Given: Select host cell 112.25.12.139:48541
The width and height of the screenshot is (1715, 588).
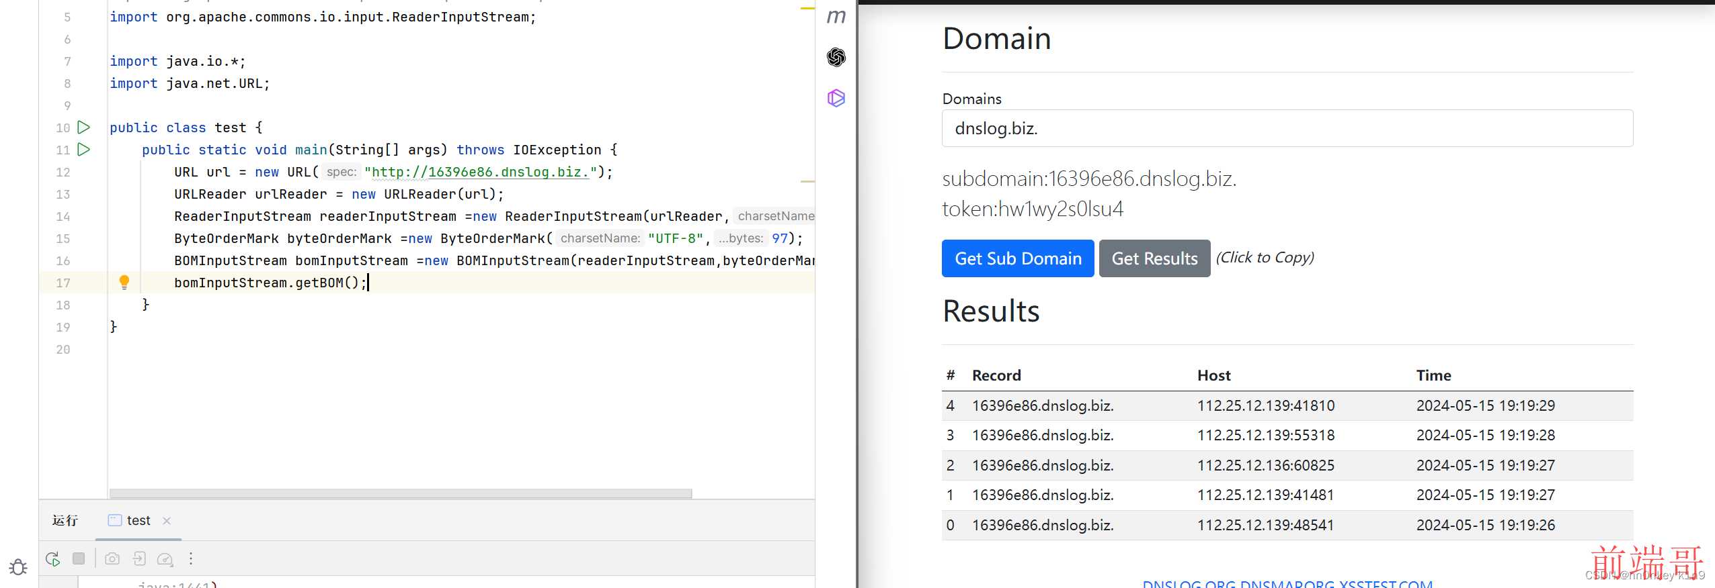Looking at the screenshot, I should [1266, 525].
